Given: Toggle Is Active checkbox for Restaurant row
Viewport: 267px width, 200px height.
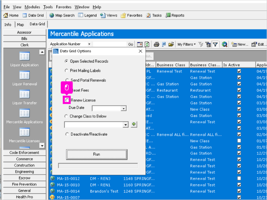Looking at the screenshot, I should click(x=239, y=90).
